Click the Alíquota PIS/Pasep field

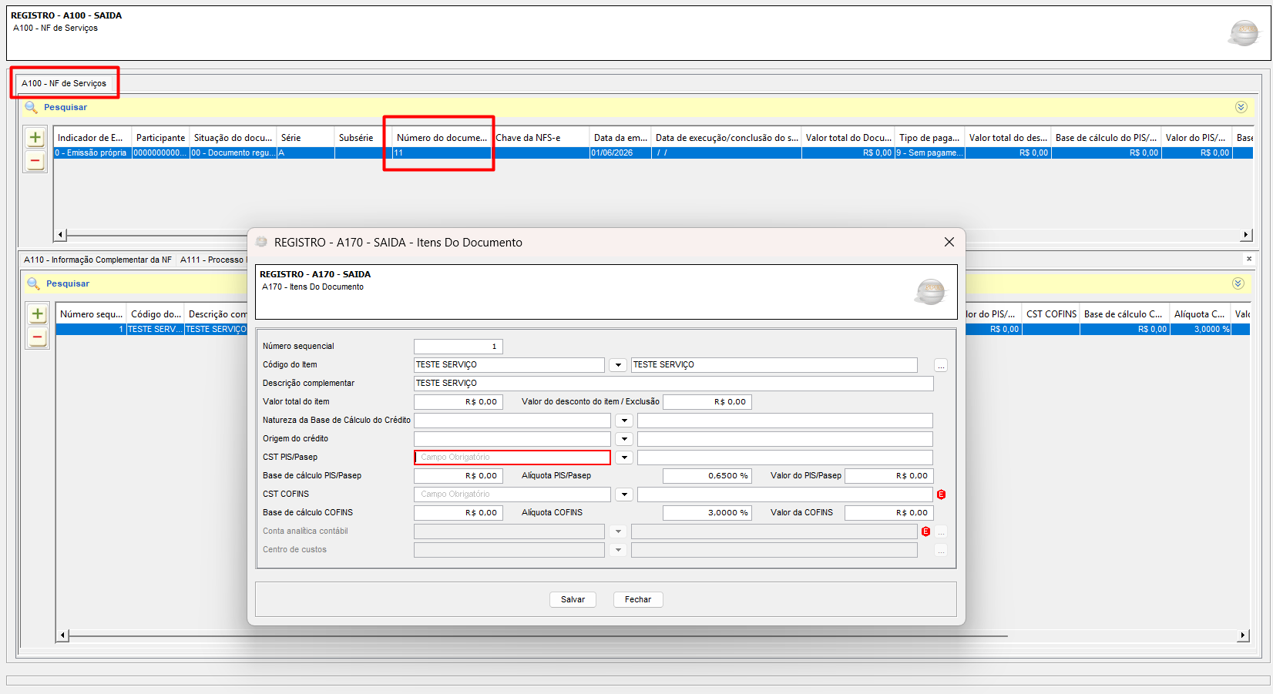[x=707, y=476]
